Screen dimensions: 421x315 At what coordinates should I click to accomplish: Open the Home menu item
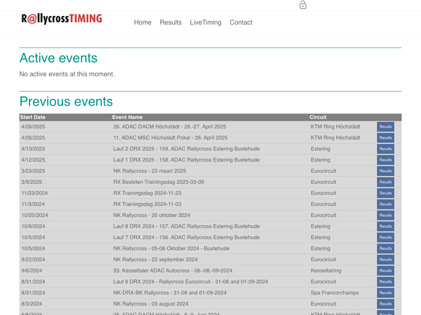[x=143, y=23]
